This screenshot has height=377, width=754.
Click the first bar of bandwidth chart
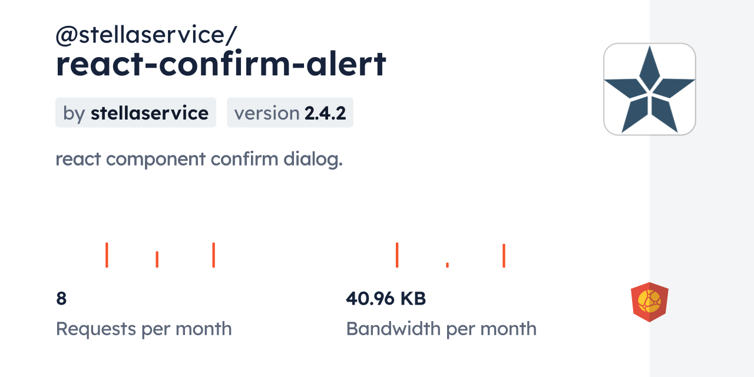tap(397, 254)
